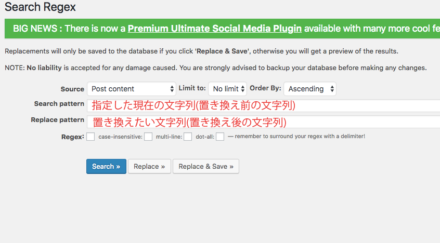Open the Order By dropdown
The height and width of the screenshot is (243, 440).
309,89
